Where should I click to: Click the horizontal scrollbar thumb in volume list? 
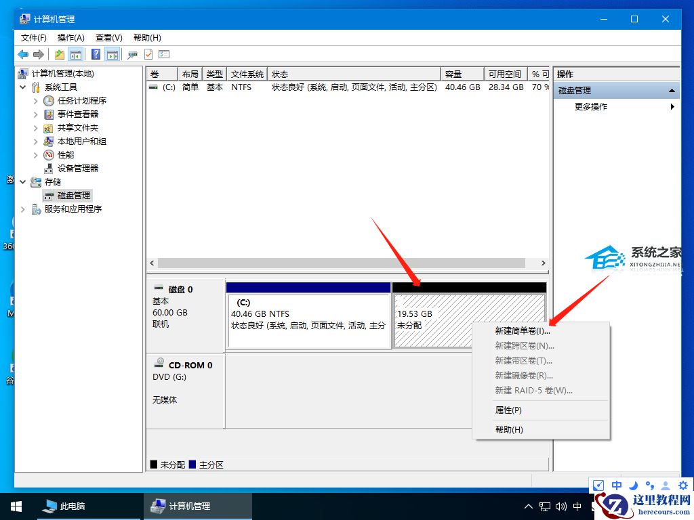(342, 263)
